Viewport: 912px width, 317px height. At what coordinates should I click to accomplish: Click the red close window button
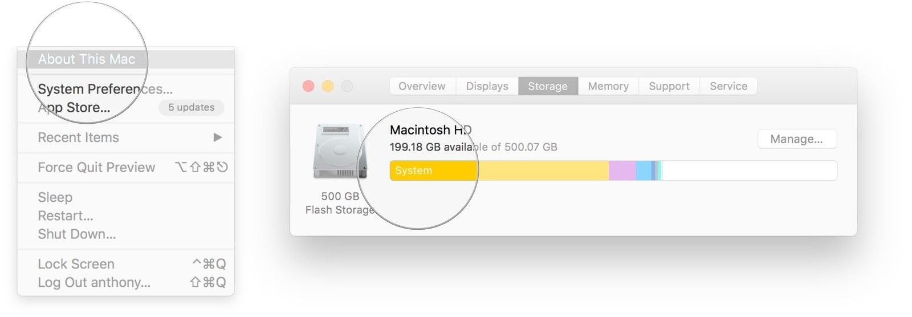coord(308,86)
